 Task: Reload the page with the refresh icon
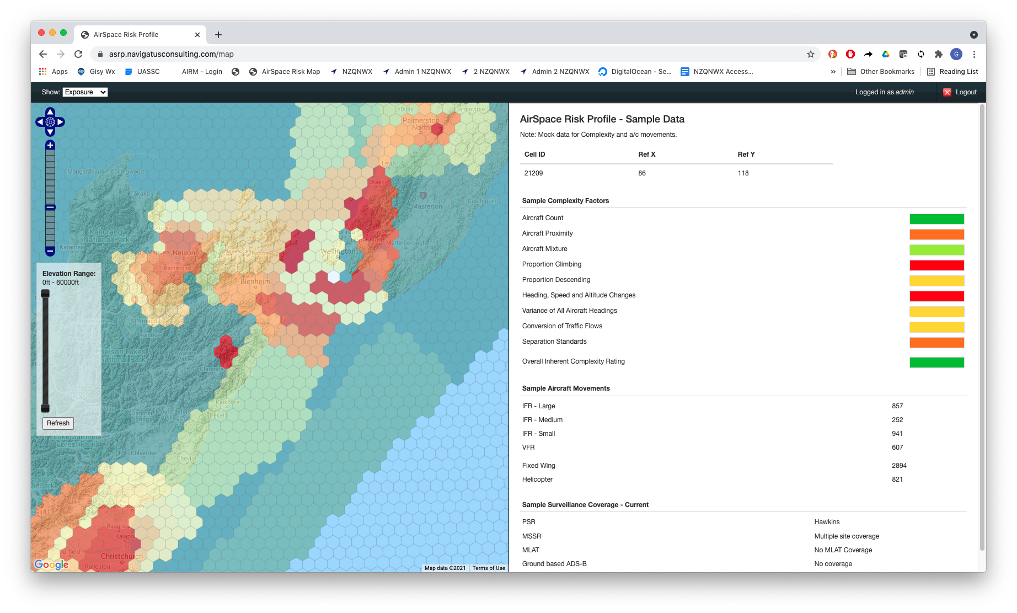coord(78,54)
